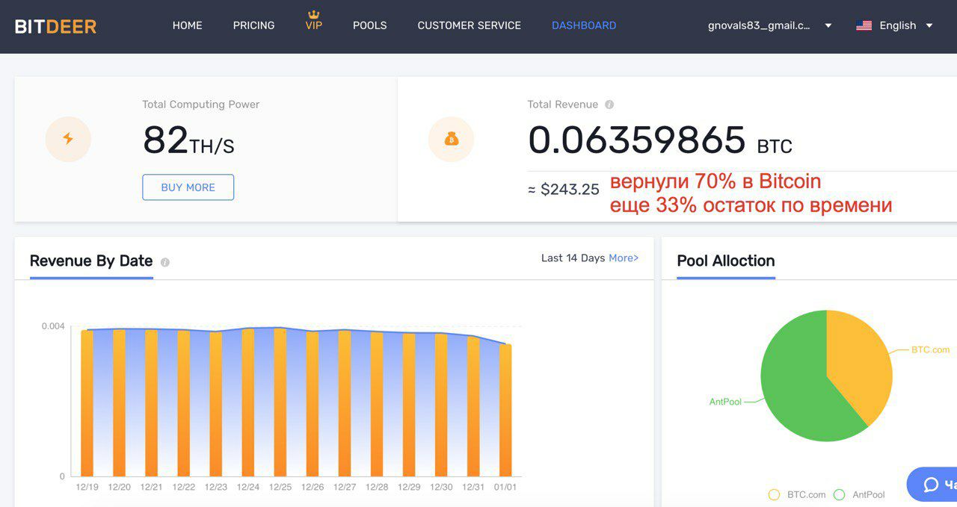Click the BUY MORE button
This screenshot has width=957, height=507.
pos(188,187)
